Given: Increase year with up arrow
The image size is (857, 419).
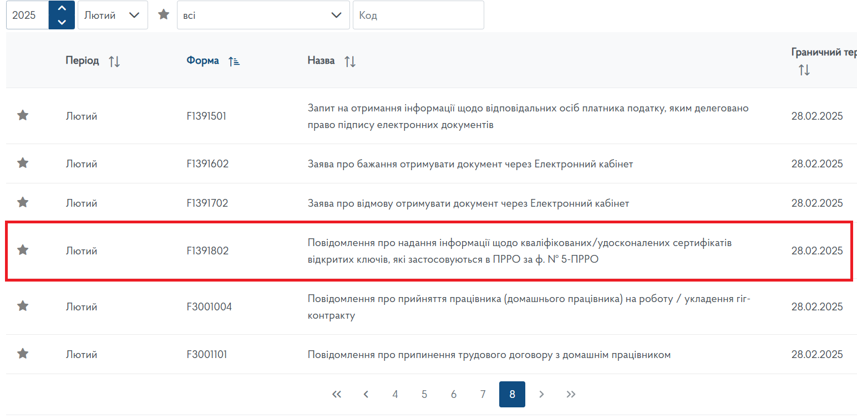Looking at the screenshot, I should pyautogui.click(x=62, y=8).
